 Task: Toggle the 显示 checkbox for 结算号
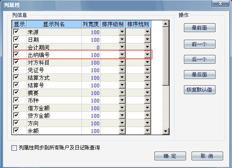pyautogui.click(x=16, y=85)
